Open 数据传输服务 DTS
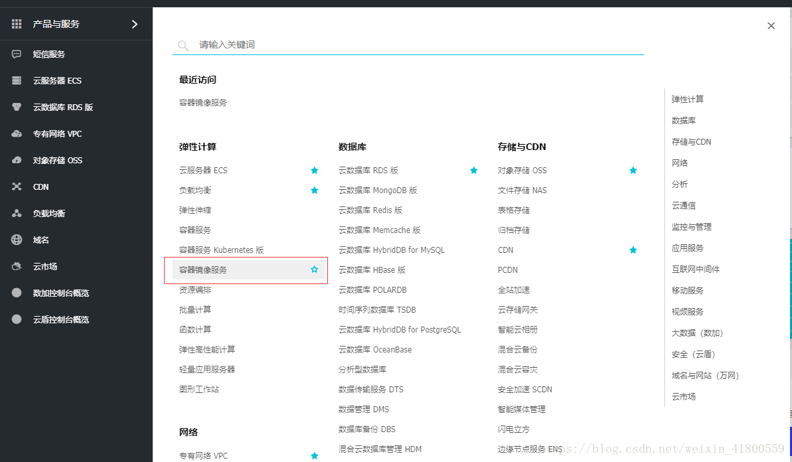Viewport: 792px width, 462px height. point(370,389)
